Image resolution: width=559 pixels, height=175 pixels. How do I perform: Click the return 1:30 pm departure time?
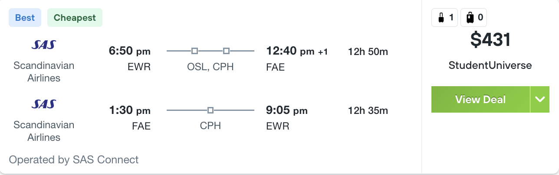click(x=129, y=110)
